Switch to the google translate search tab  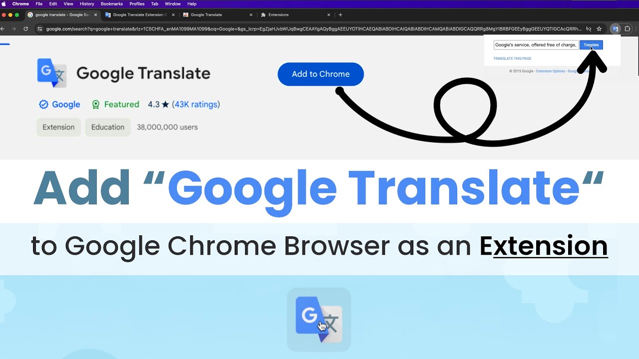click(62, 15)
